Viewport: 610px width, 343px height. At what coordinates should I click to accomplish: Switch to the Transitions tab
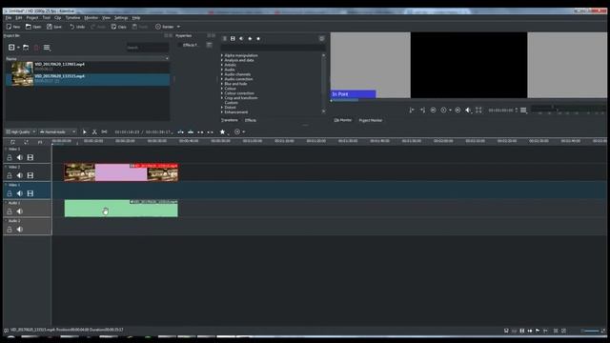coord(230,120)
